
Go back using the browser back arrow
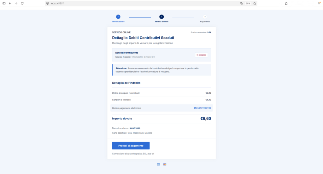(10, 3)
